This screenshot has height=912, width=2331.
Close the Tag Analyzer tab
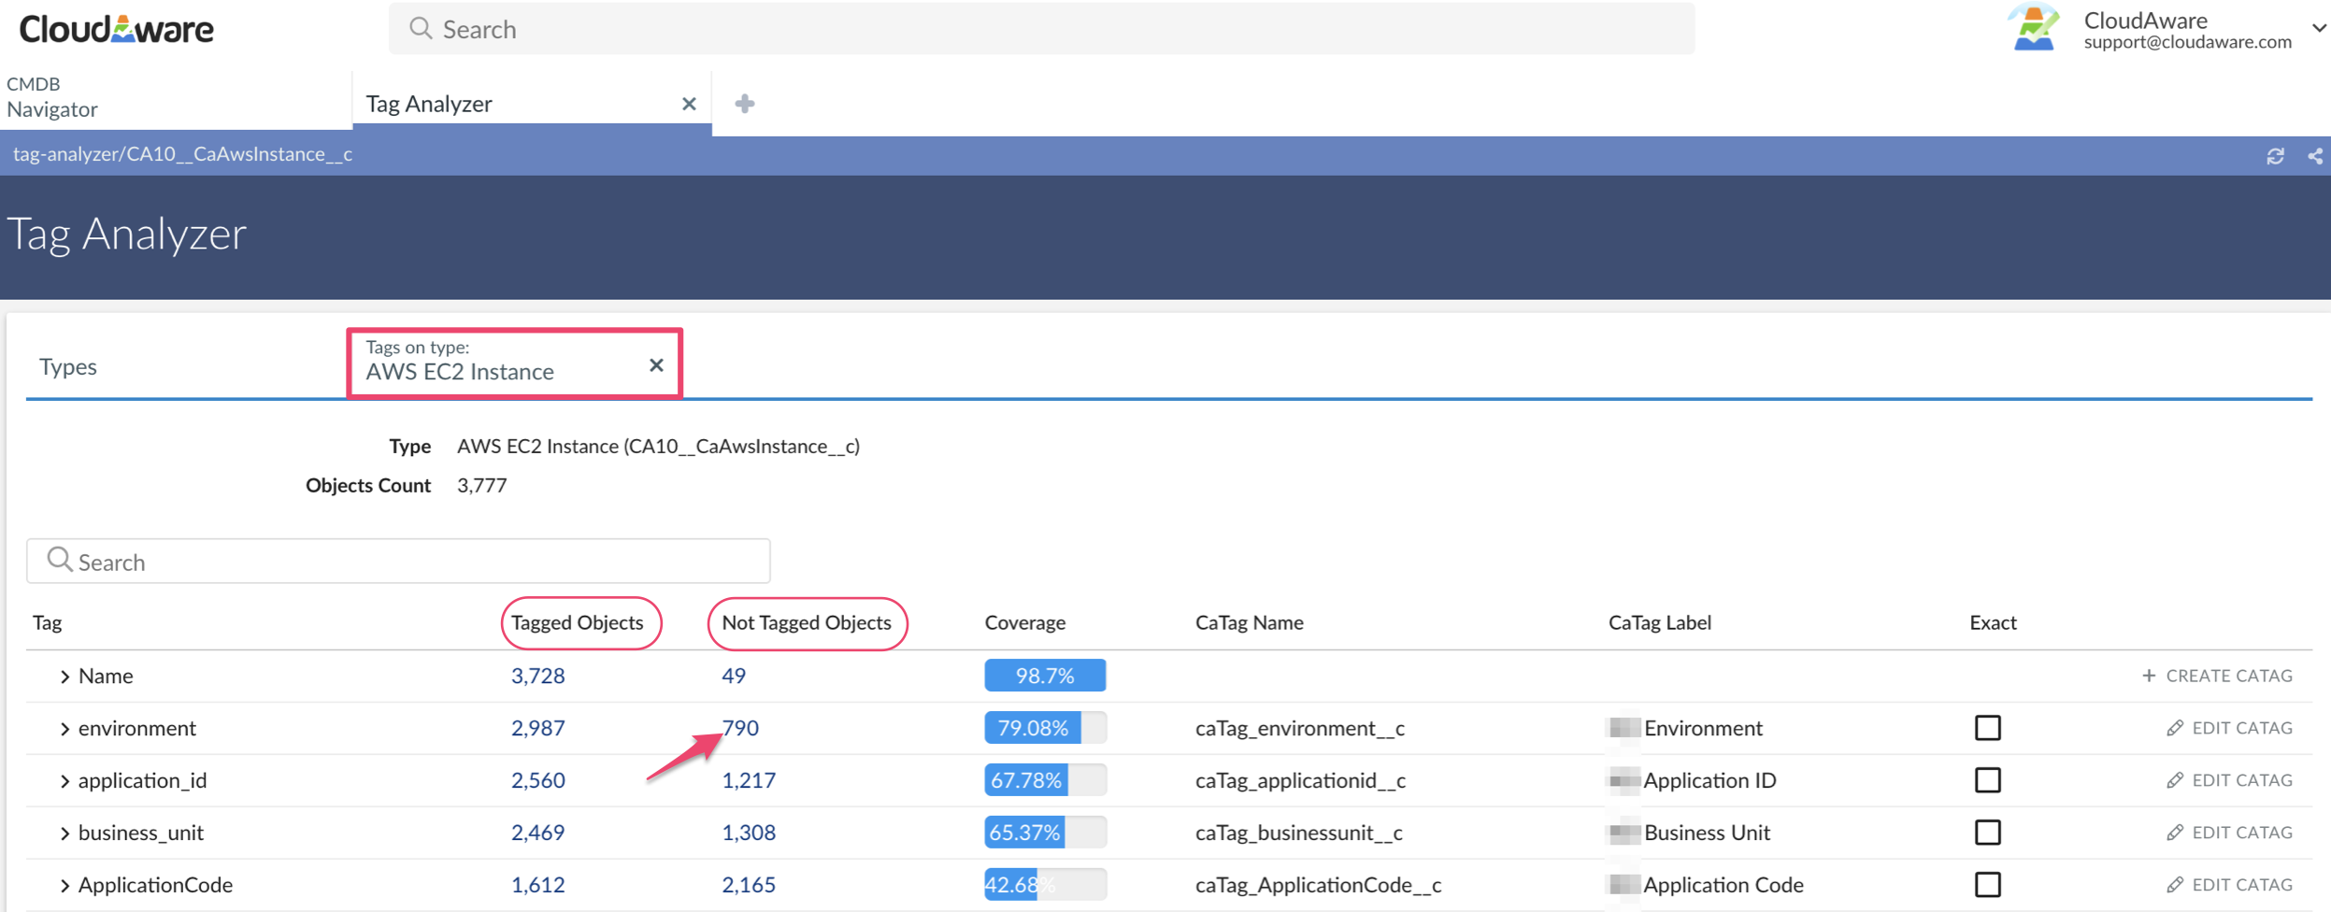coord(689,104)
